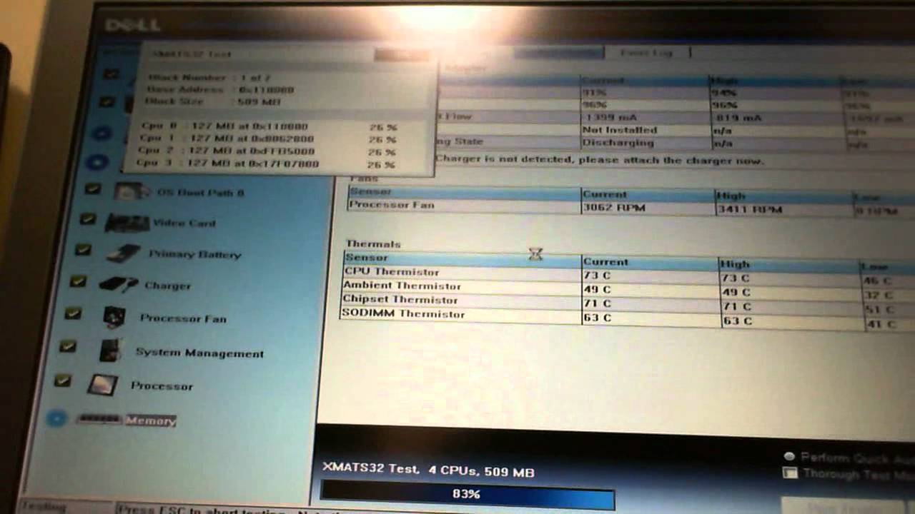Screen dimensions: 915x514
Task: Click the Cpu 0 row in XMATS32 popup
Action: coord(270,126)
